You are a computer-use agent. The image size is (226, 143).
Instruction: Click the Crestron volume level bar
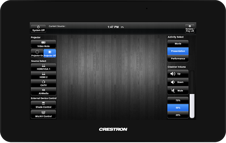click(x=192, y=94)
